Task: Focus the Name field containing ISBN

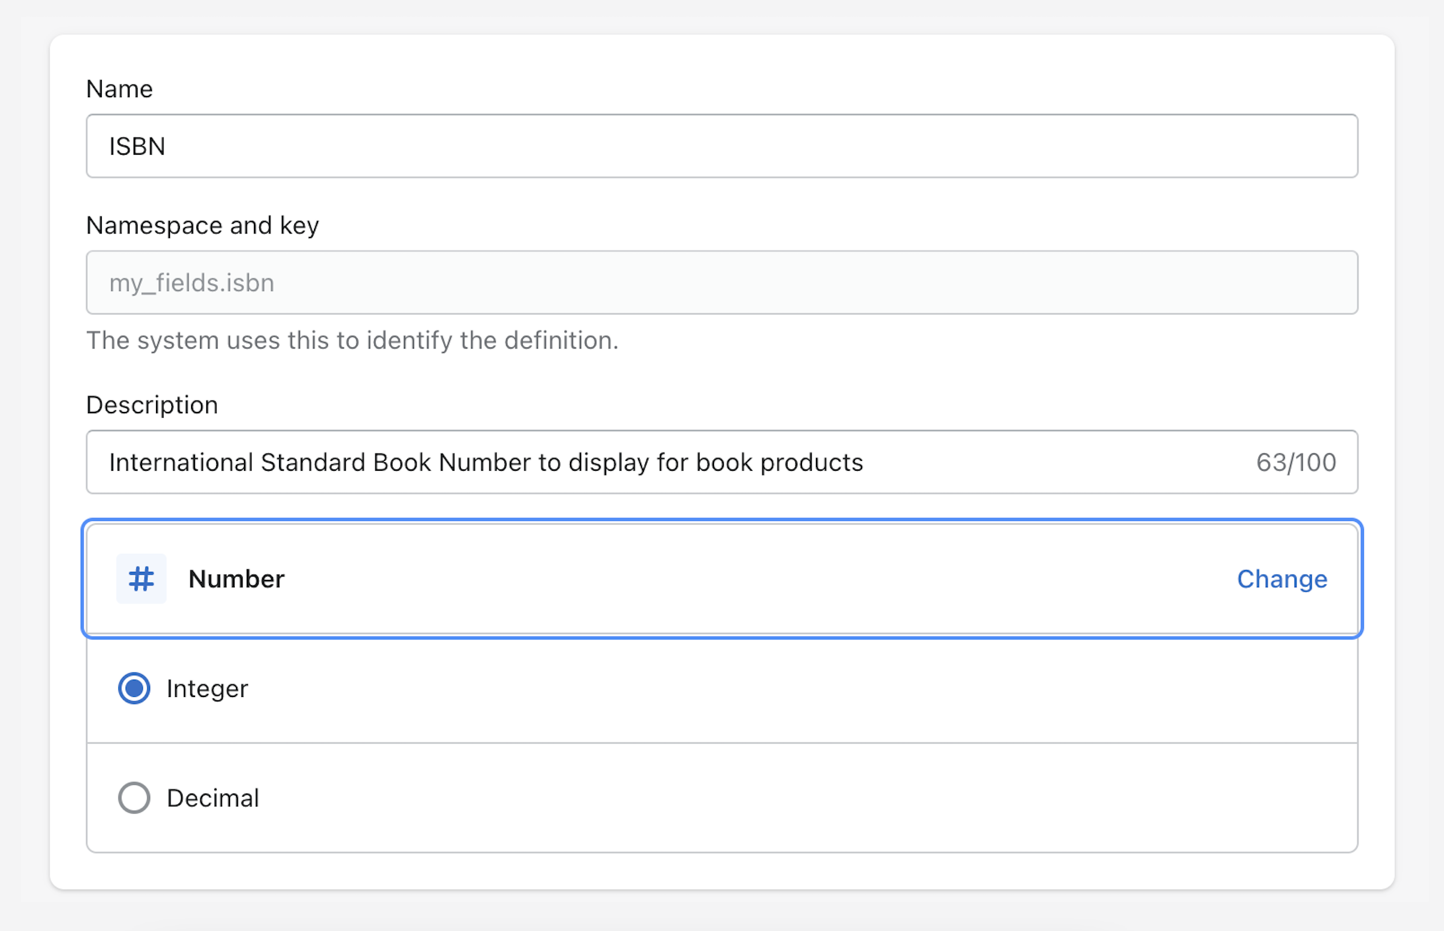Action: (721, 146)
